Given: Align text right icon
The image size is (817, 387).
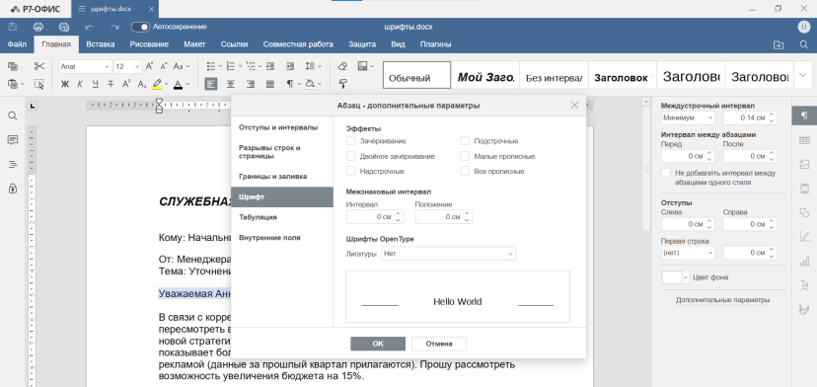Looking at the screenshot, I should 250,84.
